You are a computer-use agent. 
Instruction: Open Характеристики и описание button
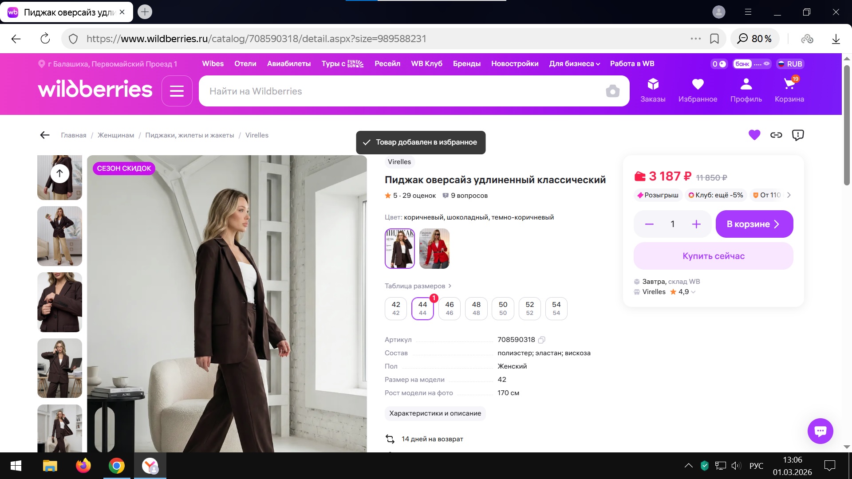(435, 413)
